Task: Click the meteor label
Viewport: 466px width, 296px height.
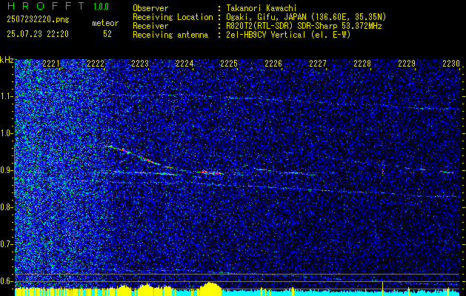Action: tap(105, 23)
